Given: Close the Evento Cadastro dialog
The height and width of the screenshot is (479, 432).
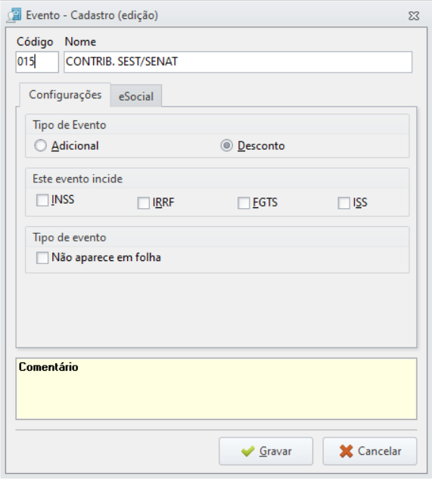Looking at the screenshot, I should (414, 16).
